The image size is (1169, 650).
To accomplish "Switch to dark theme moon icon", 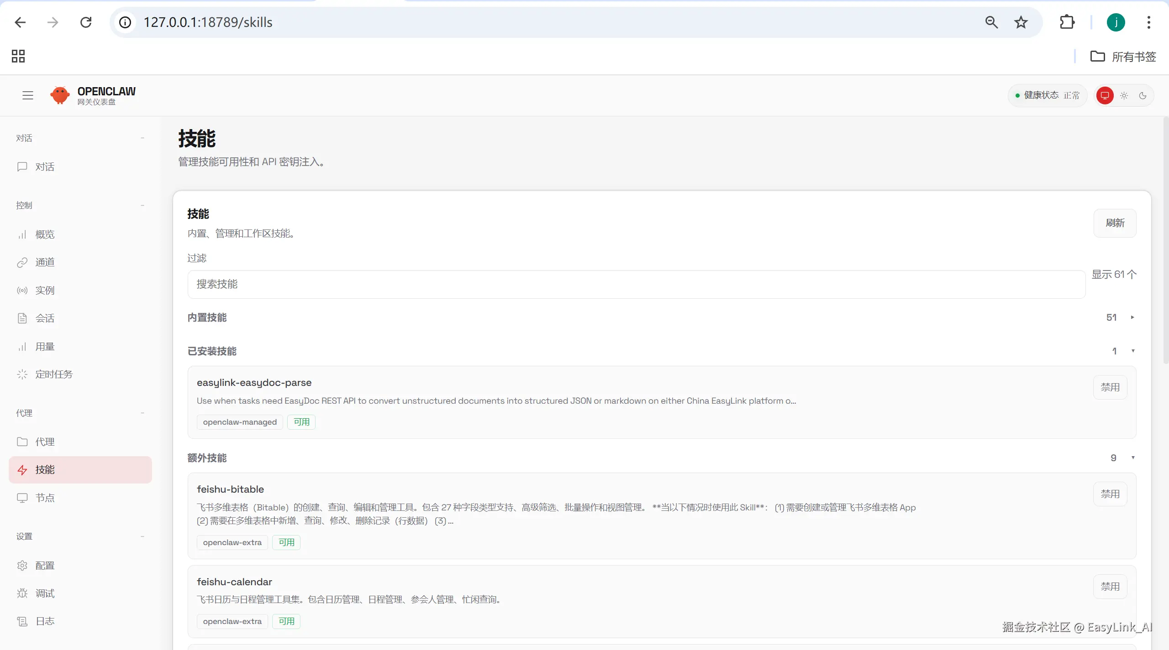I will pos(1143,95).
